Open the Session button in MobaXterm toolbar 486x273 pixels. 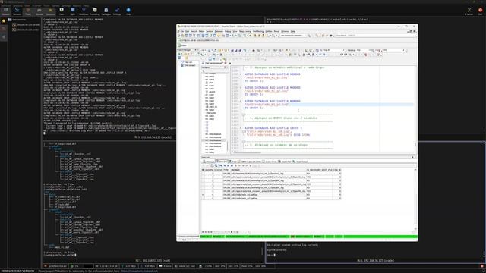tap(5, 11)
